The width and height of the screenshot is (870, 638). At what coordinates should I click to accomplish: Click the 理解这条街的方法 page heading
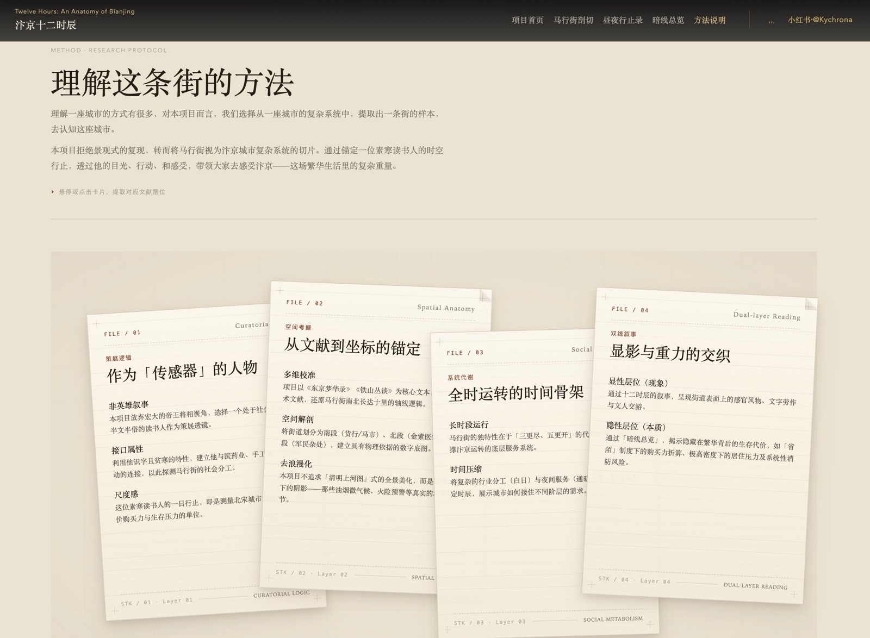point(172,83)
